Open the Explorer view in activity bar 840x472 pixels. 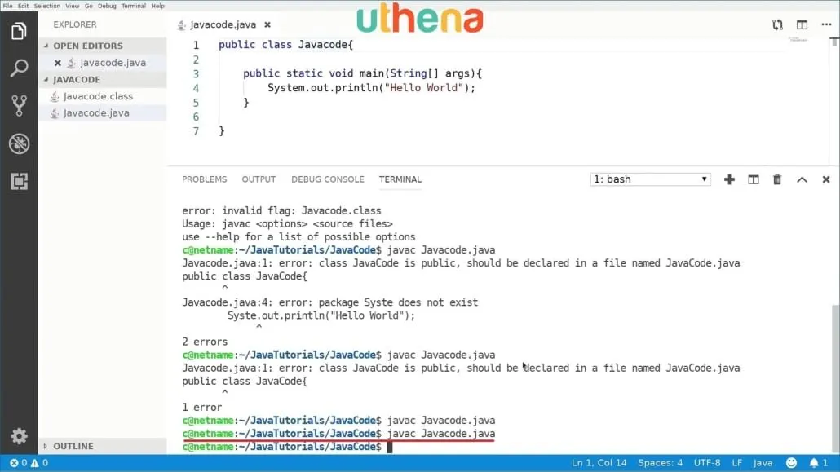point(19,31)
